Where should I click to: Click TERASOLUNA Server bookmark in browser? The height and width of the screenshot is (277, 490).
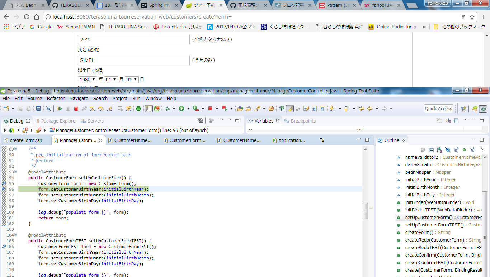124,27
